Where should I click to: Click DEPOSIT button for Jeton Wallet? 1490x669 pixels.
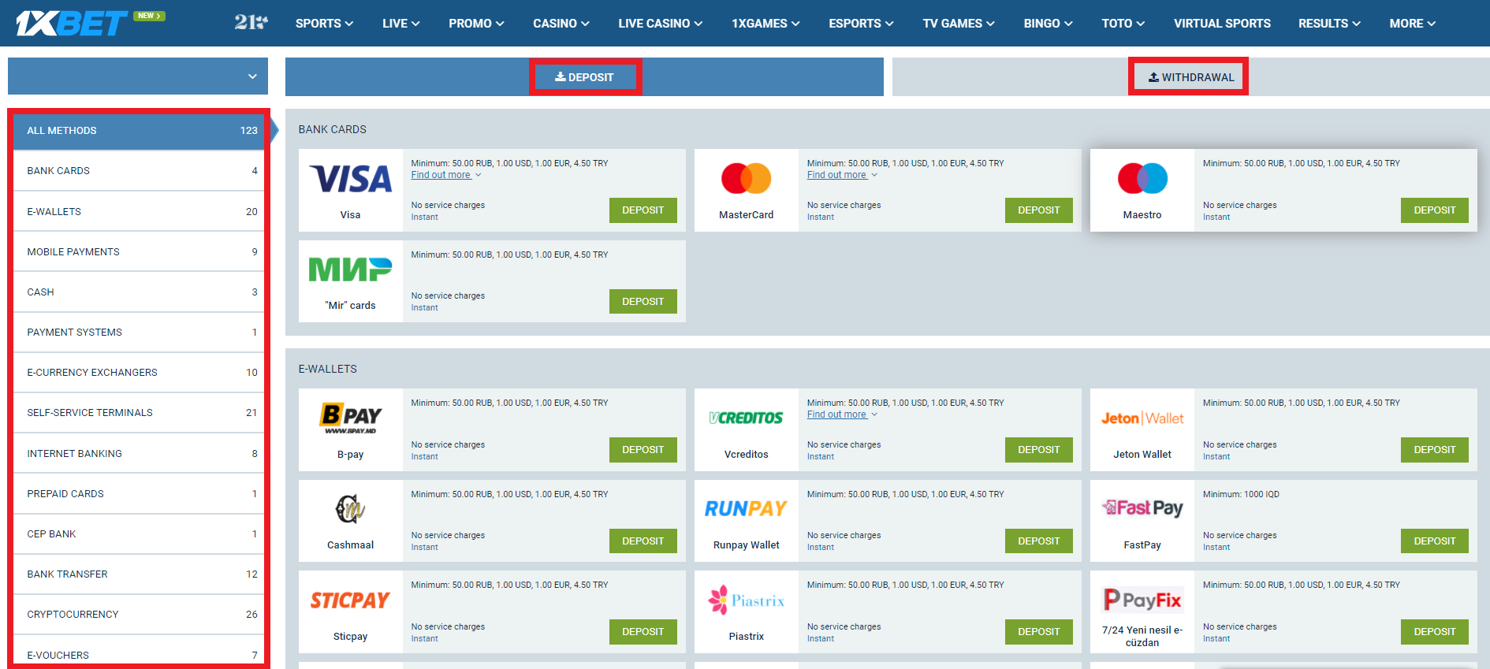[1435, 450]
